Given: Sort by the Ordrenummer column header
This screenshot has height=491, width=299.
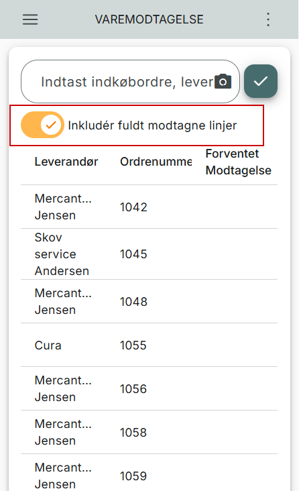Looking at the screenshot, I should point(156,162).
